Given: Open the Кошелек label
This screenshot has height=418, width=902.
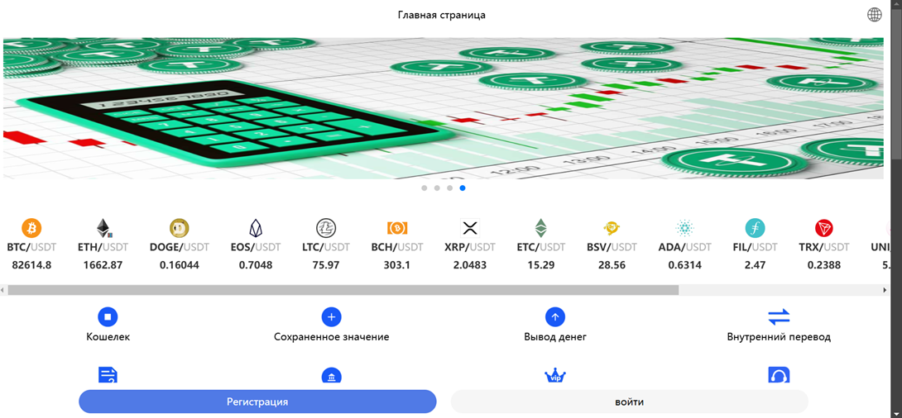Looking at the screenshot, I should coord(108,337).
